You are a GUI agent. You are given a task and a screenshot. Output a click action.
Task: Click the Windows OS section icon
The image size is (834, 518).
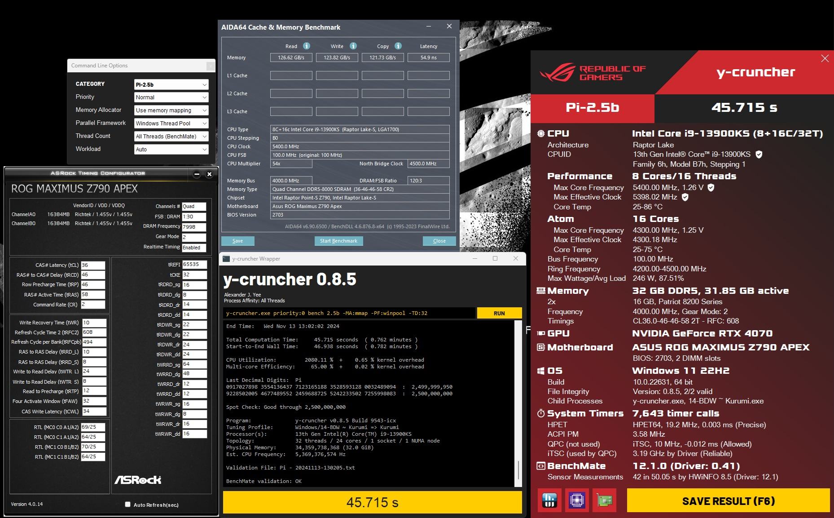[541, 371]
